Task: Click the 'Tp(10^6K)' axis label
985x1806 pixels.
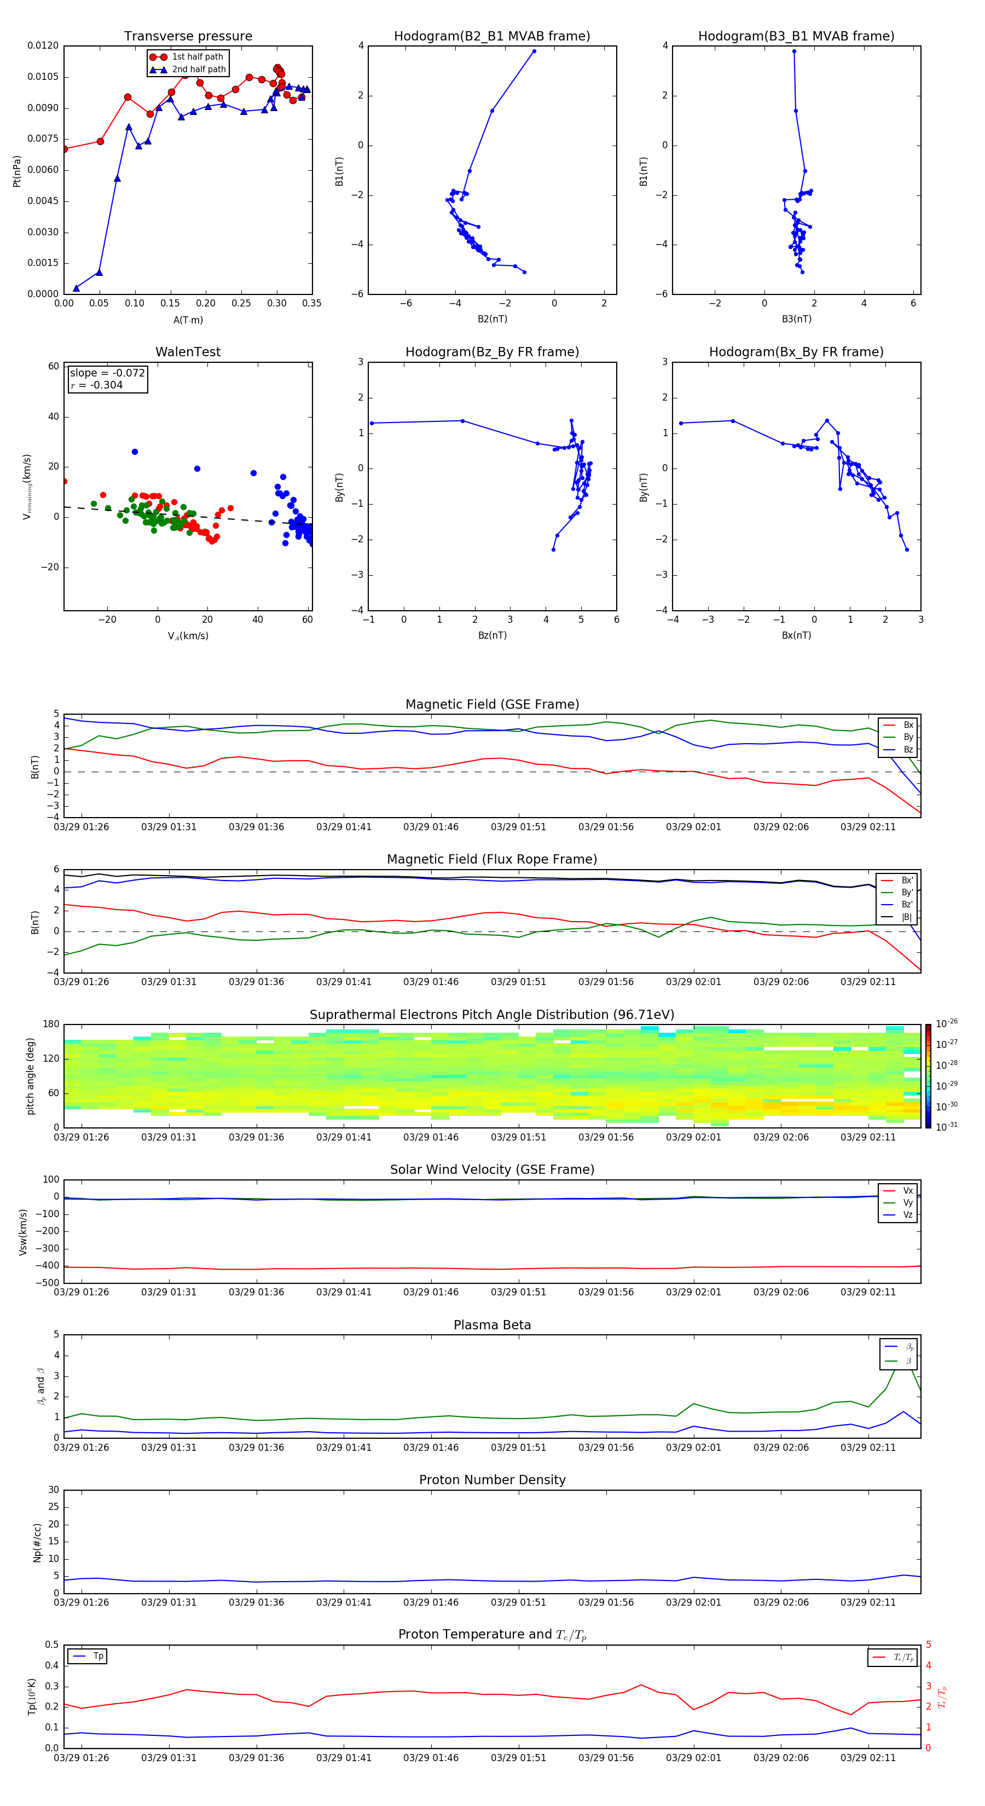Action: pyautogui.click(x=32, y=1697)
